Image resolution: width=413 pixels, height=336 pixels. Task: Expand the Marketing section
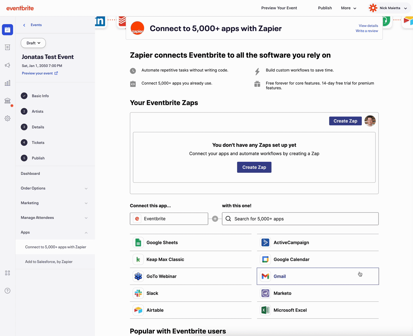(x=54, y=203)
